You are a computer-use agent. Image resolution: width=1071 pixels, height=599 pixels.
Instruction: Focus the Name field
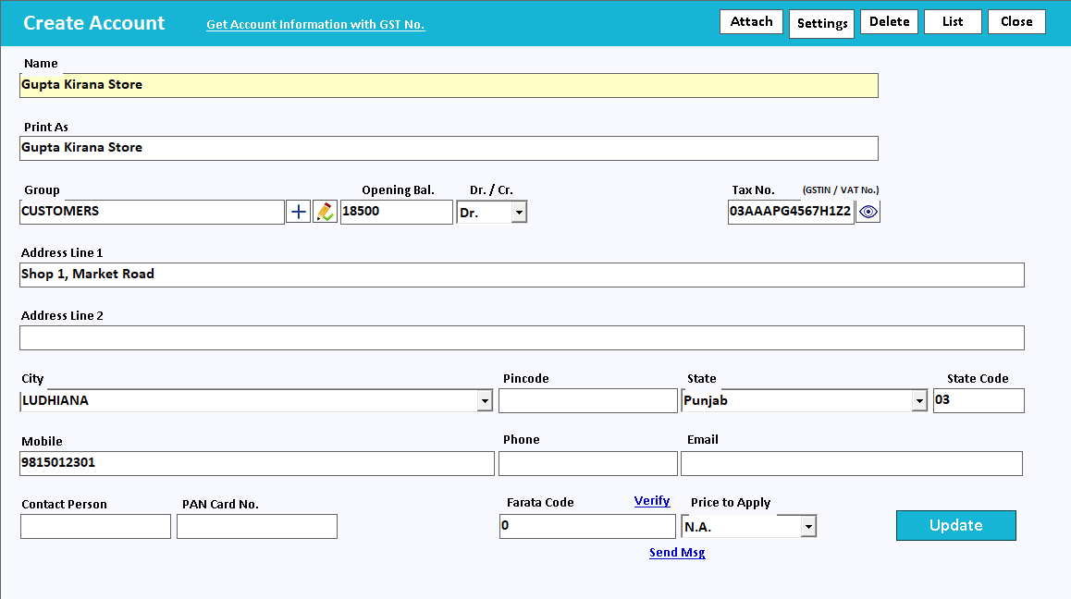coord(449,85)
